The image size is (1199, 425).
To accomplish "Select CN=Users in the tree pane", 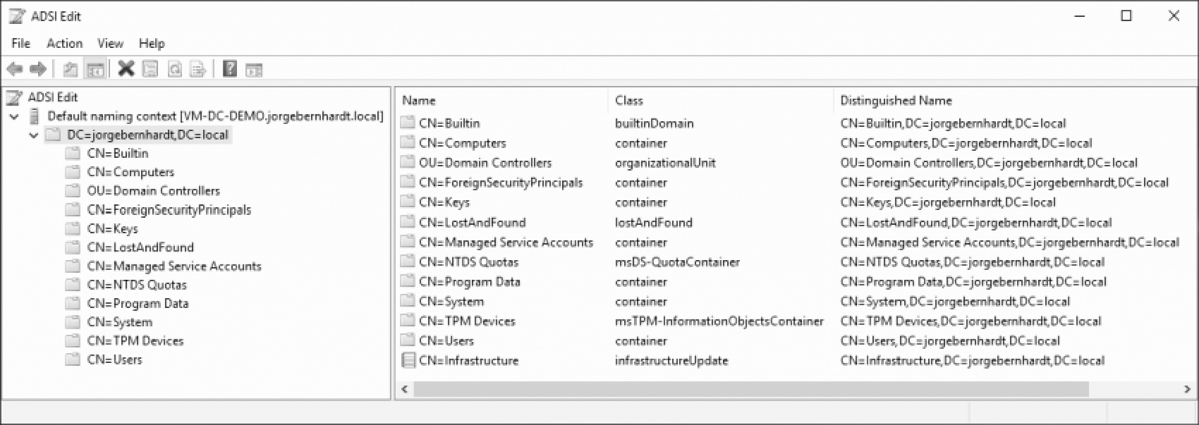I will point(115,359).
